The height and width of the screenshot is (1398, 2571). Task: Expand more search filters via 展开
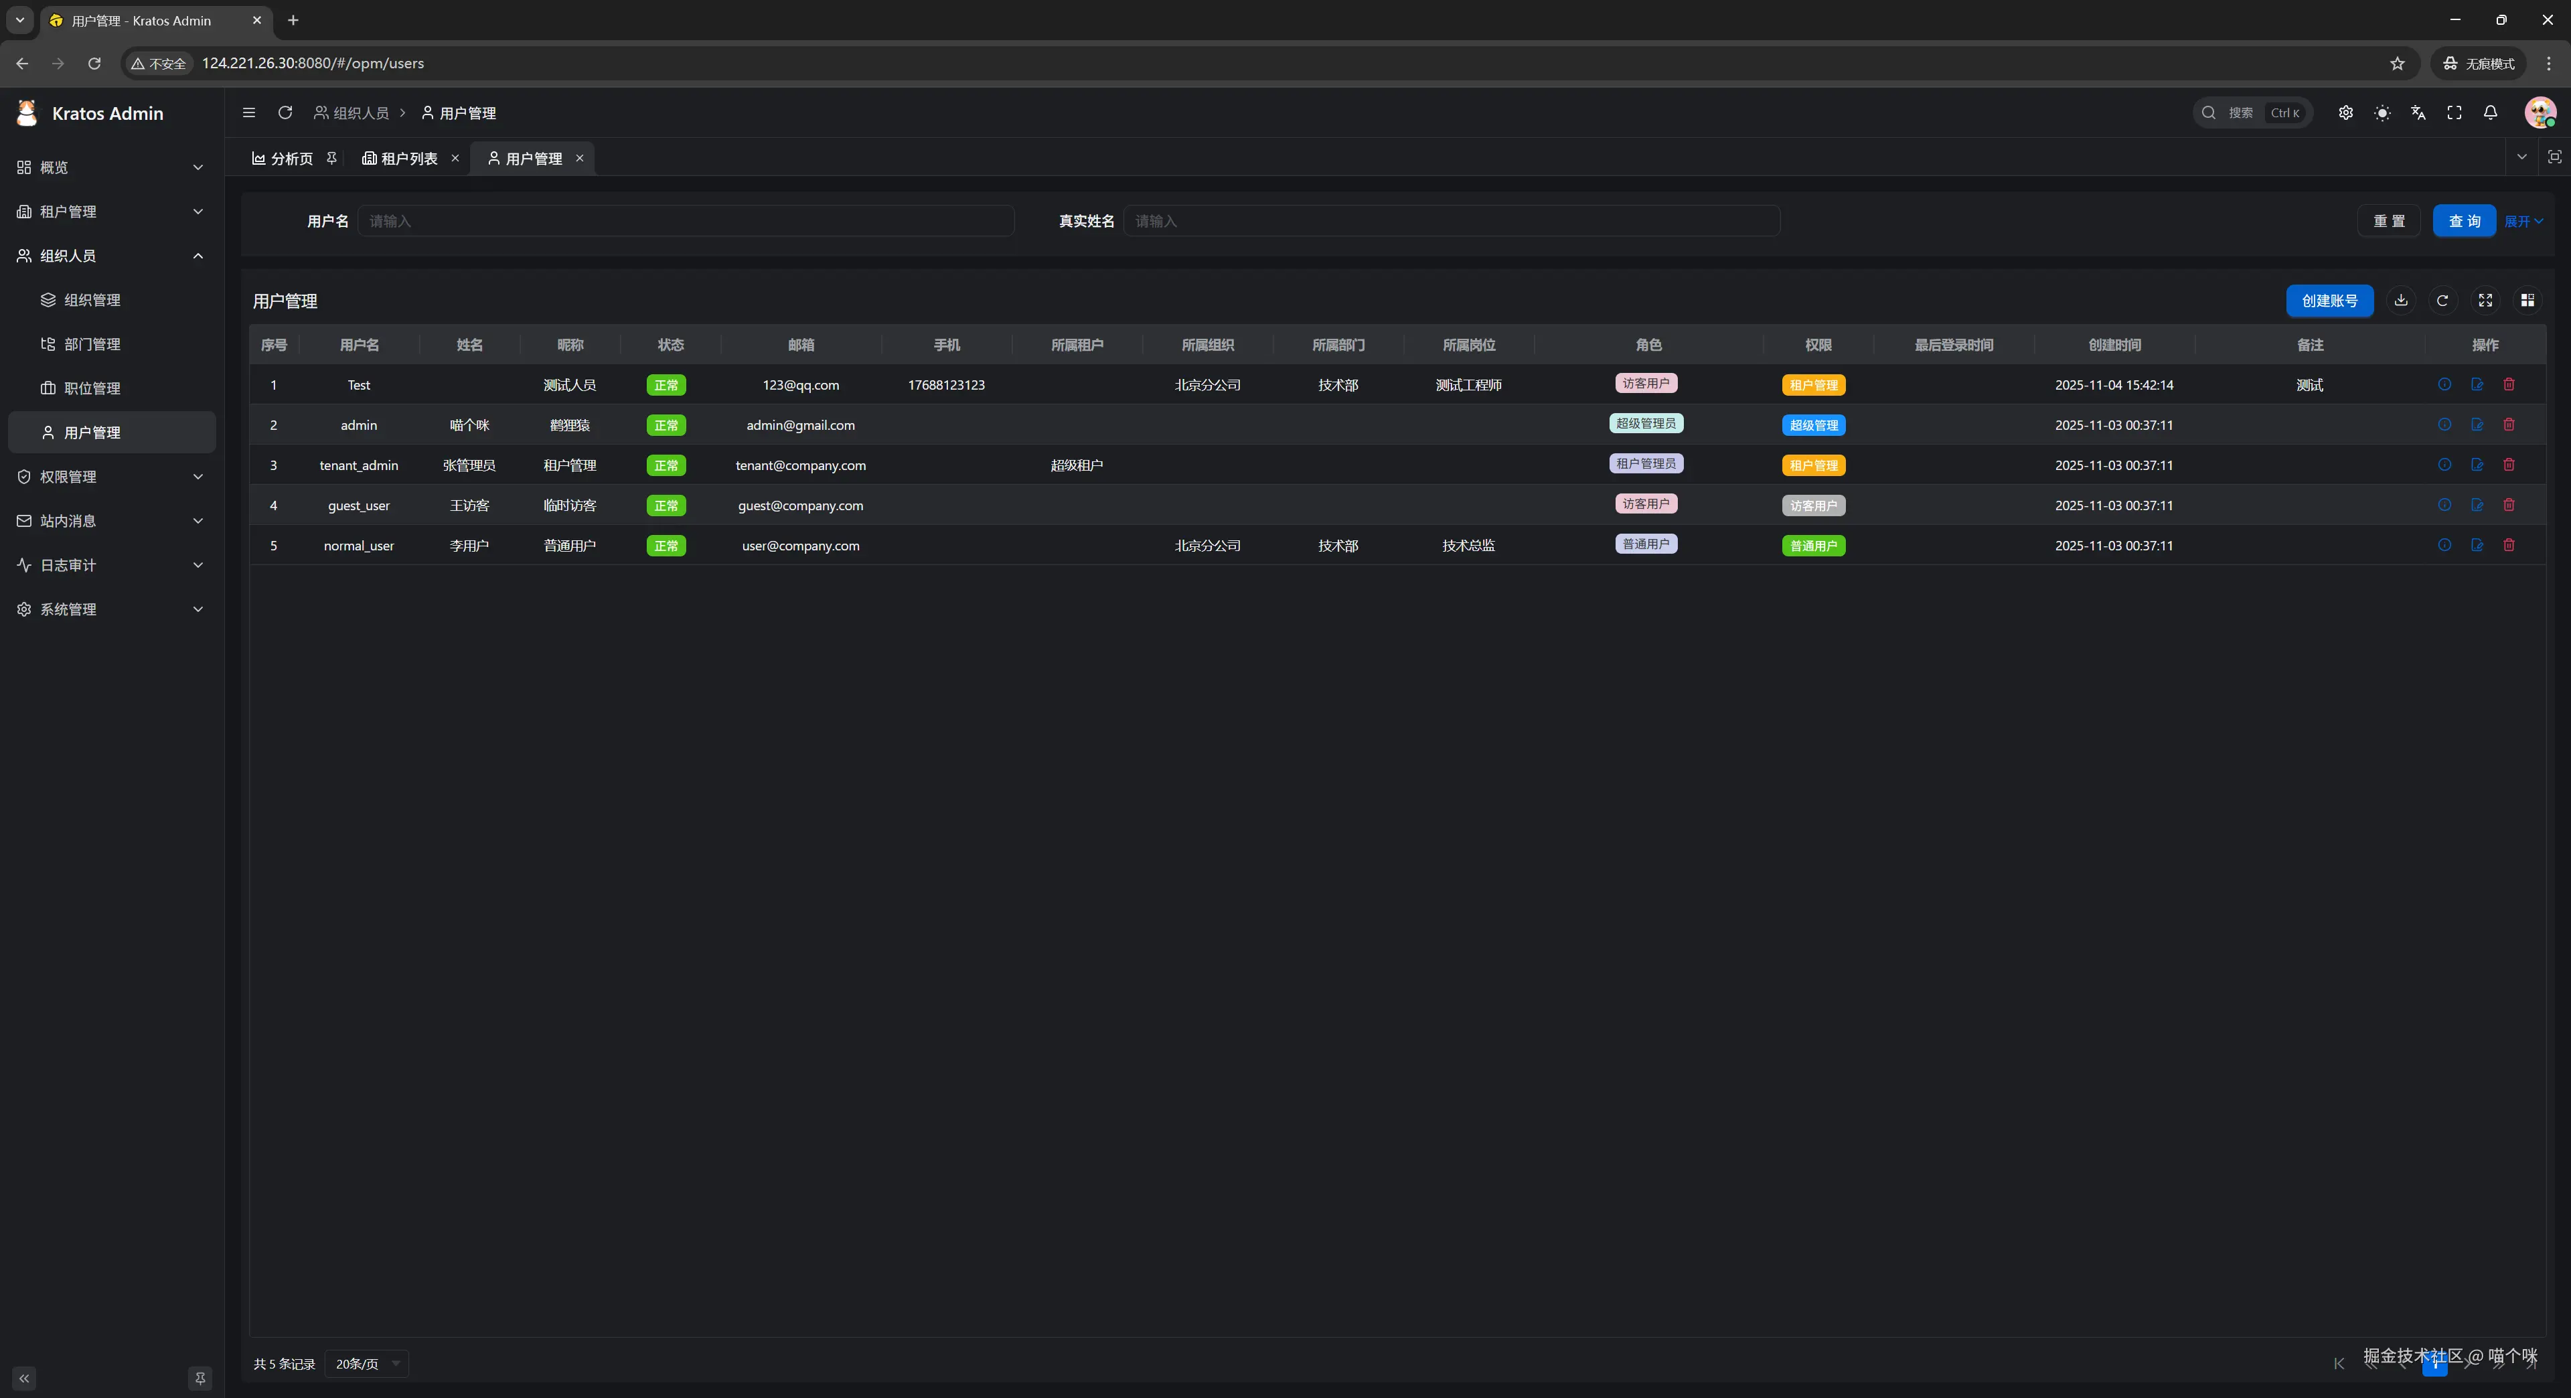click(2522, 222)
